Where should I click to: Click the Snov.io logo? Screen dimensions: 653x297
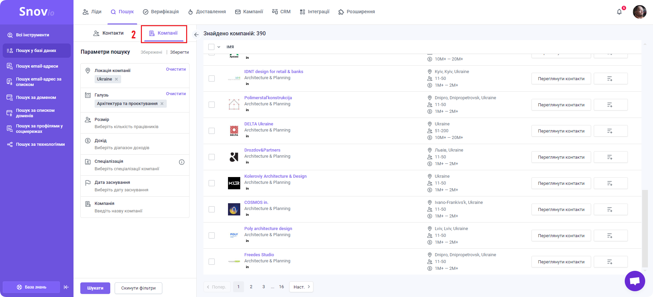coord(36,12)
